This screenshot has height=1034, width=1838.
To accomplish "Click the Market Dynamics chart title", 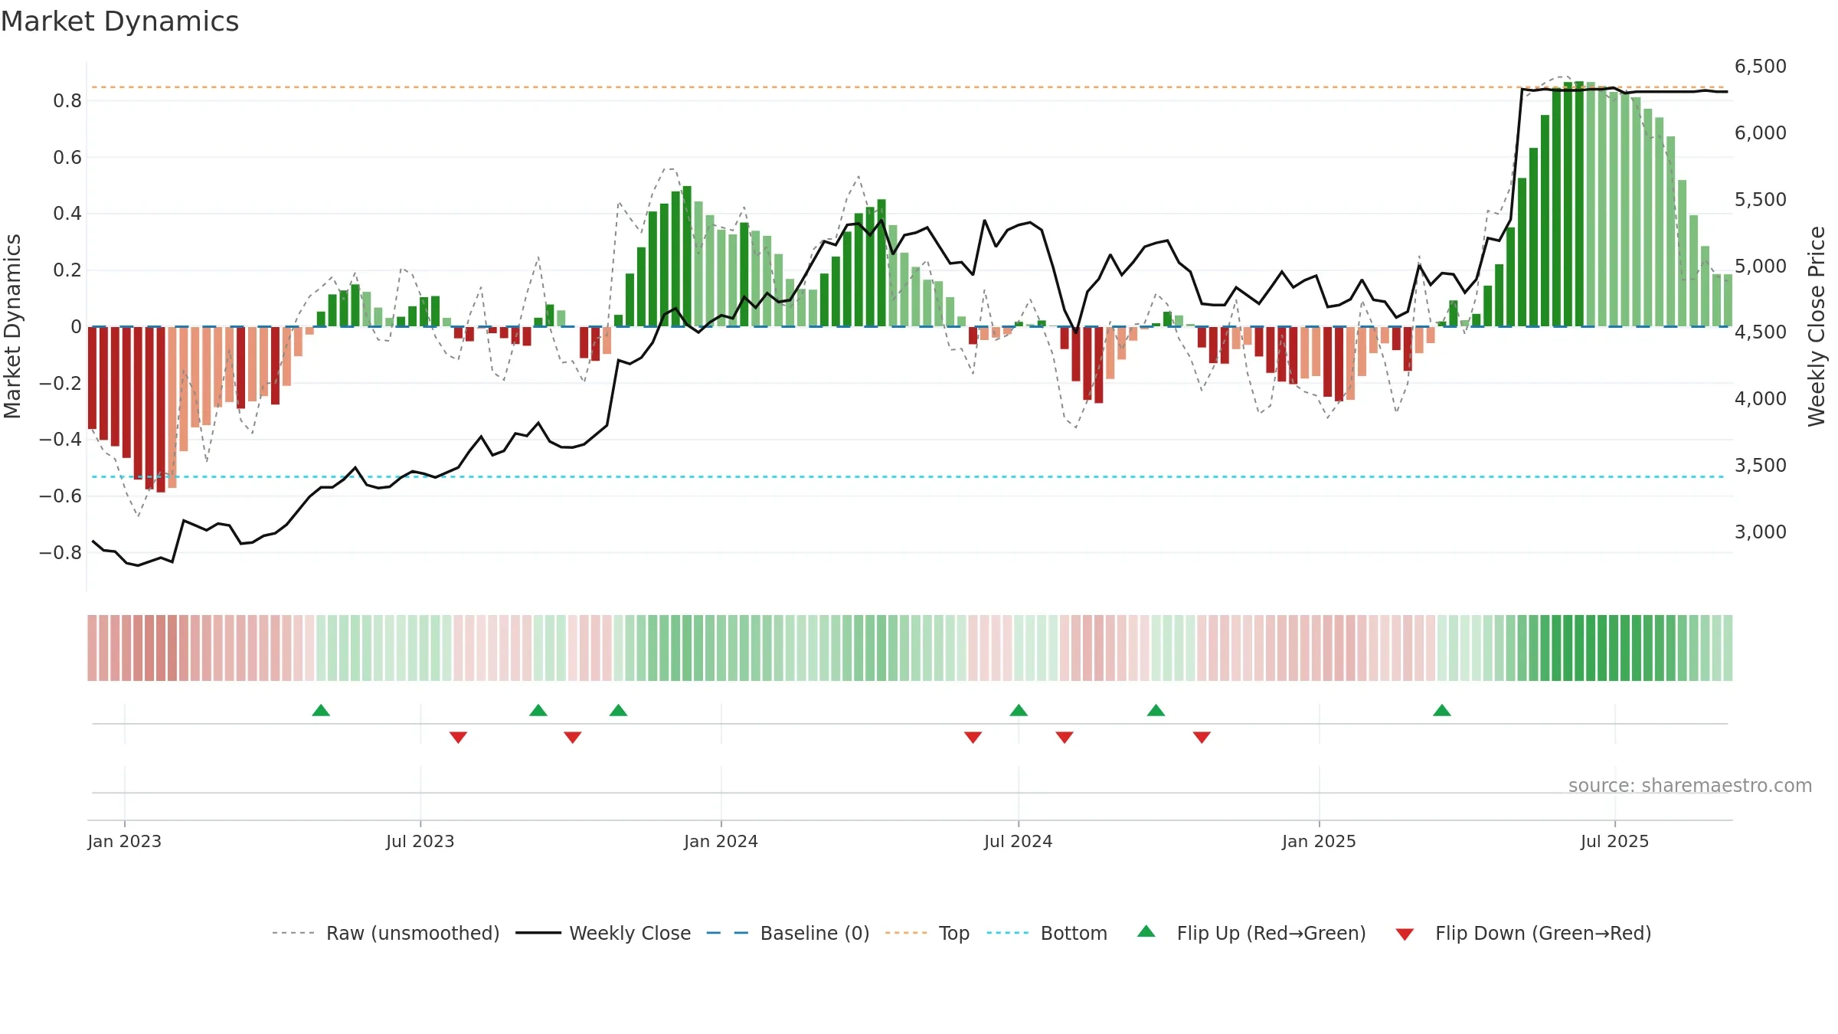I will [120, 21].
